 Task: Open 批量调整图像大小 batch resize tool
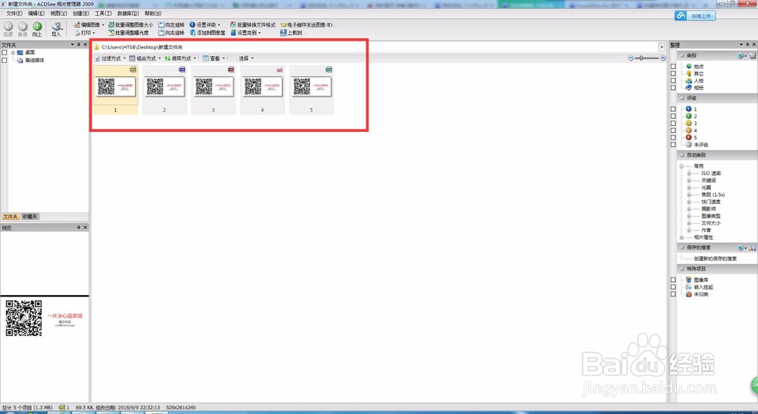130,25
